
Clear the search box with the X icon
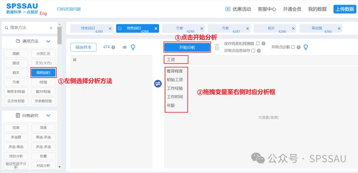coord(51,28)
